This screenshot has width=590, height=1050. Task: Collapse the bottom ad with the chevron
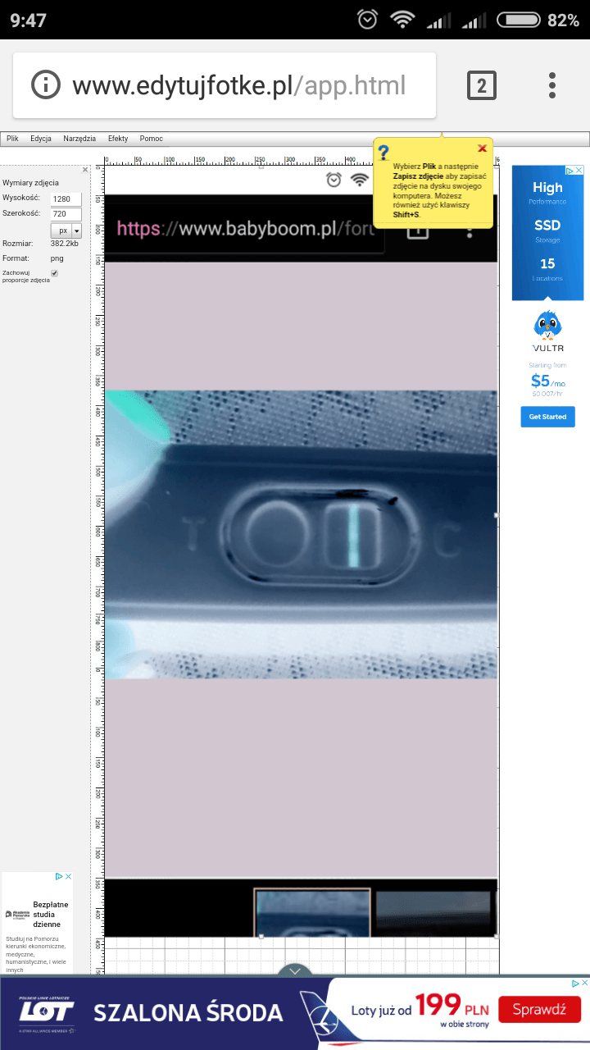pos(295,971)
